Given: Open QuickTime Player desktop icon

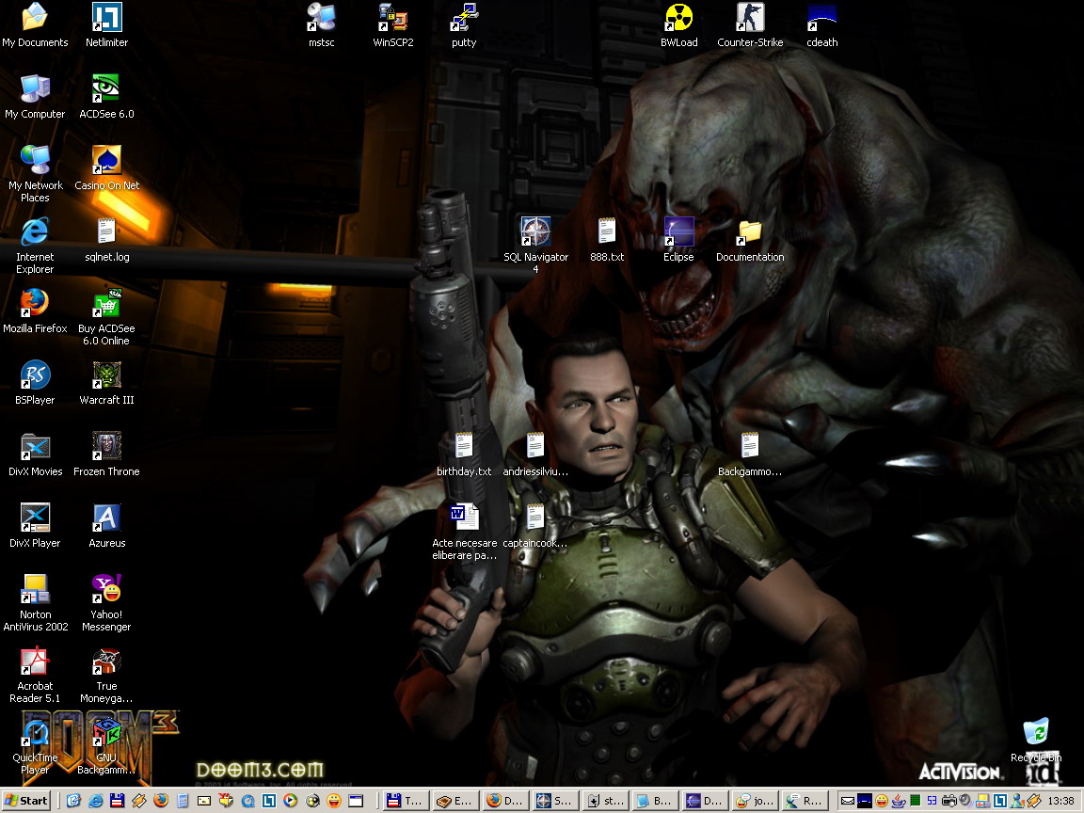Looking at the screenshot, I should pyautogui.click(x=35, y=746).
